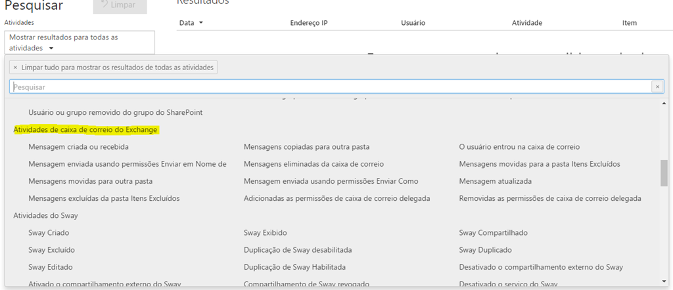Select 'Sway Compartilhado' activity
The image size is (673, 290).
tap(493, 233)
